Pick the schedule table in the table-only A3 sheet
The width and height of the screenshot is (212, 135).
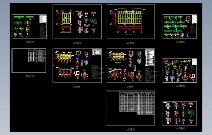coord(37,56)
